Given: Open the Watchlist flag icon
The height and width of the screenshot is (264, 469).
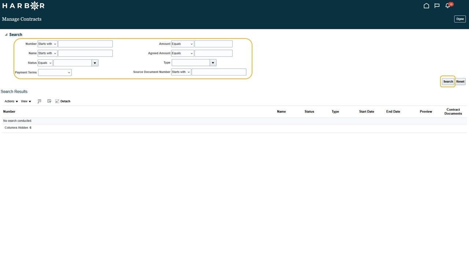Looking at the screenshot, I should point(437,5).
